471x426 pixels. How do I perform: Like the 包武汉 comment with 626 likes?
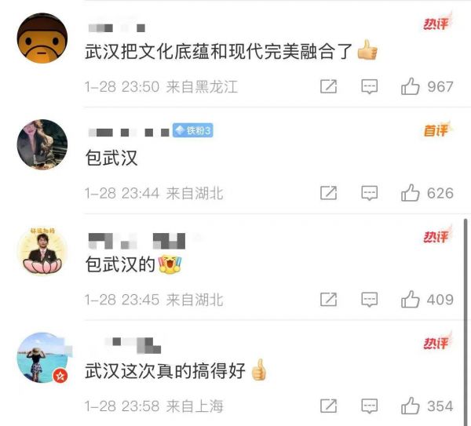(410, 193)
